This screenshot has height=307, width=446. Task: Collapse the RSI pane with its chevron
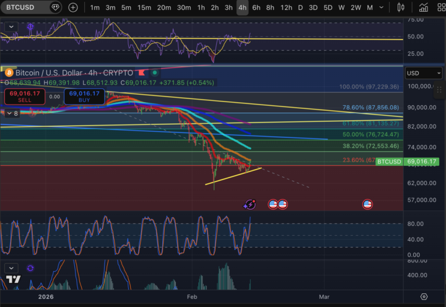[11, 27]
